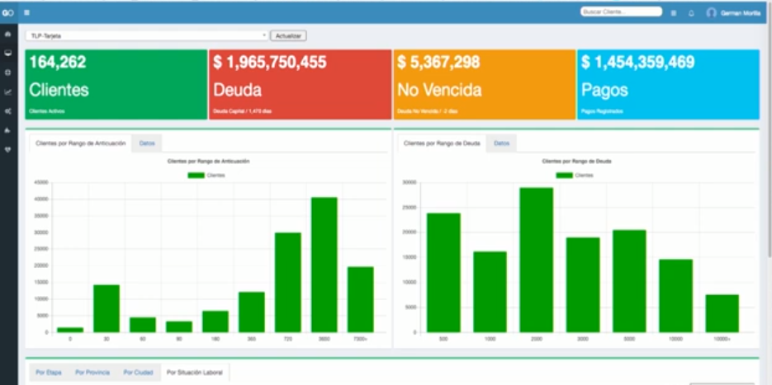The height and width of the screenshot is (385, 772).
Task: Open the TLP-Tarjeta dropdown
Action: (x=147, y=36)
